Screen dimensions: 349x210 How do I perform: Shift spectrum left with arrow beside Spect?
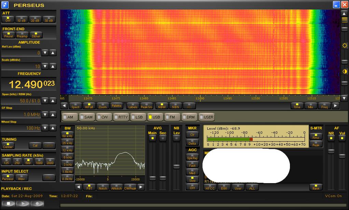(x=64, y=106)
